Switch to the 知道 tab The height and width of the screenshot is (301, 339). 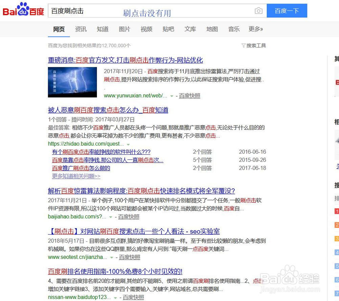tap(102, 29)
